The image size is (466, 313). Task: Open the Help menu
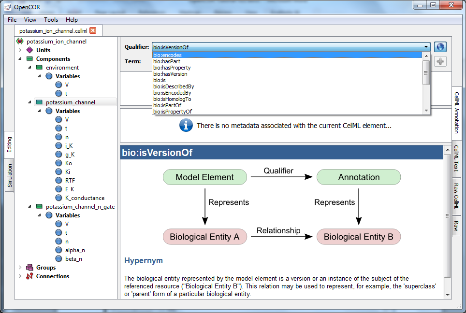pyautogui.click(x=72, y=20)
